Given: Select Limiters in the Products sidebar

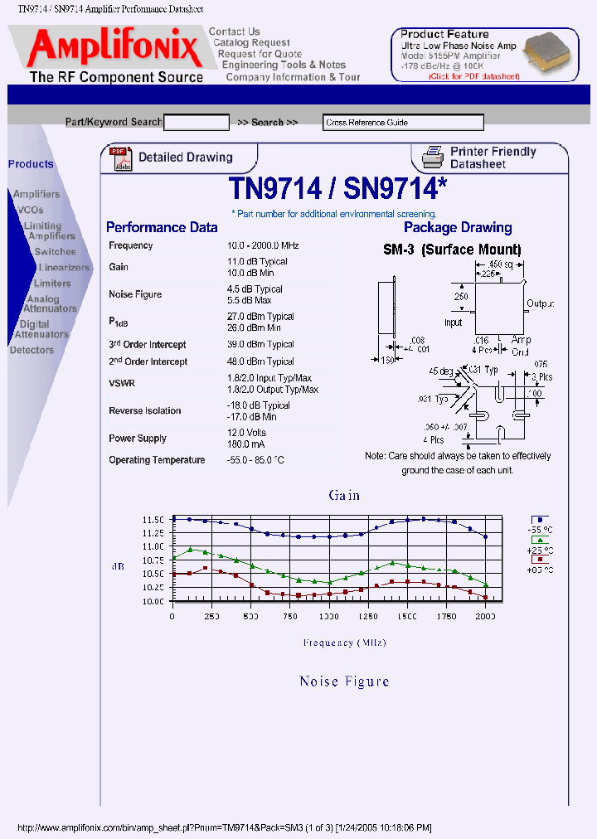Looking at the screenshot, I should click(52, 284).
